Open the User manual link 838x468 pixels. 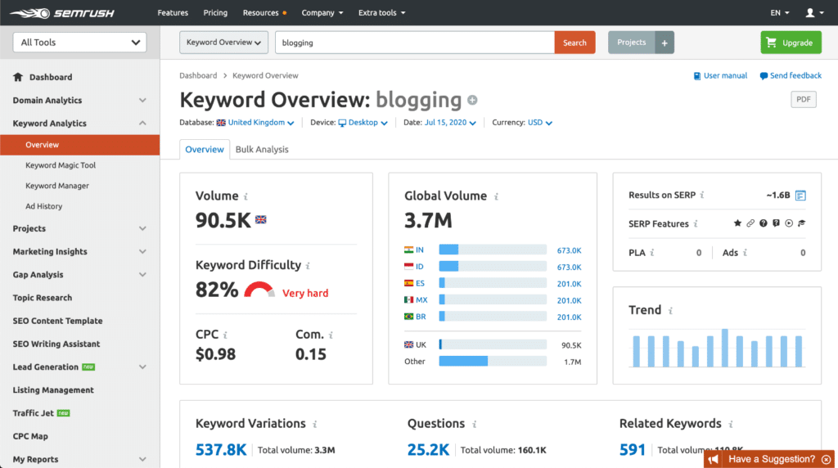tap(720, 76)
